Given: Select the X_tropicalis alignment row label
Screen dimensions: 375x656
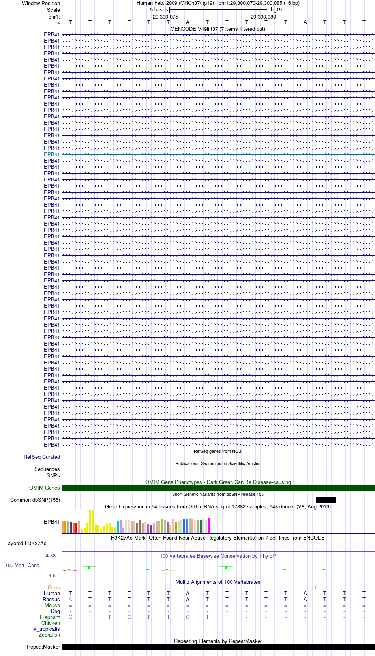Looking at the screenshot, I should [x=46, y=629].
